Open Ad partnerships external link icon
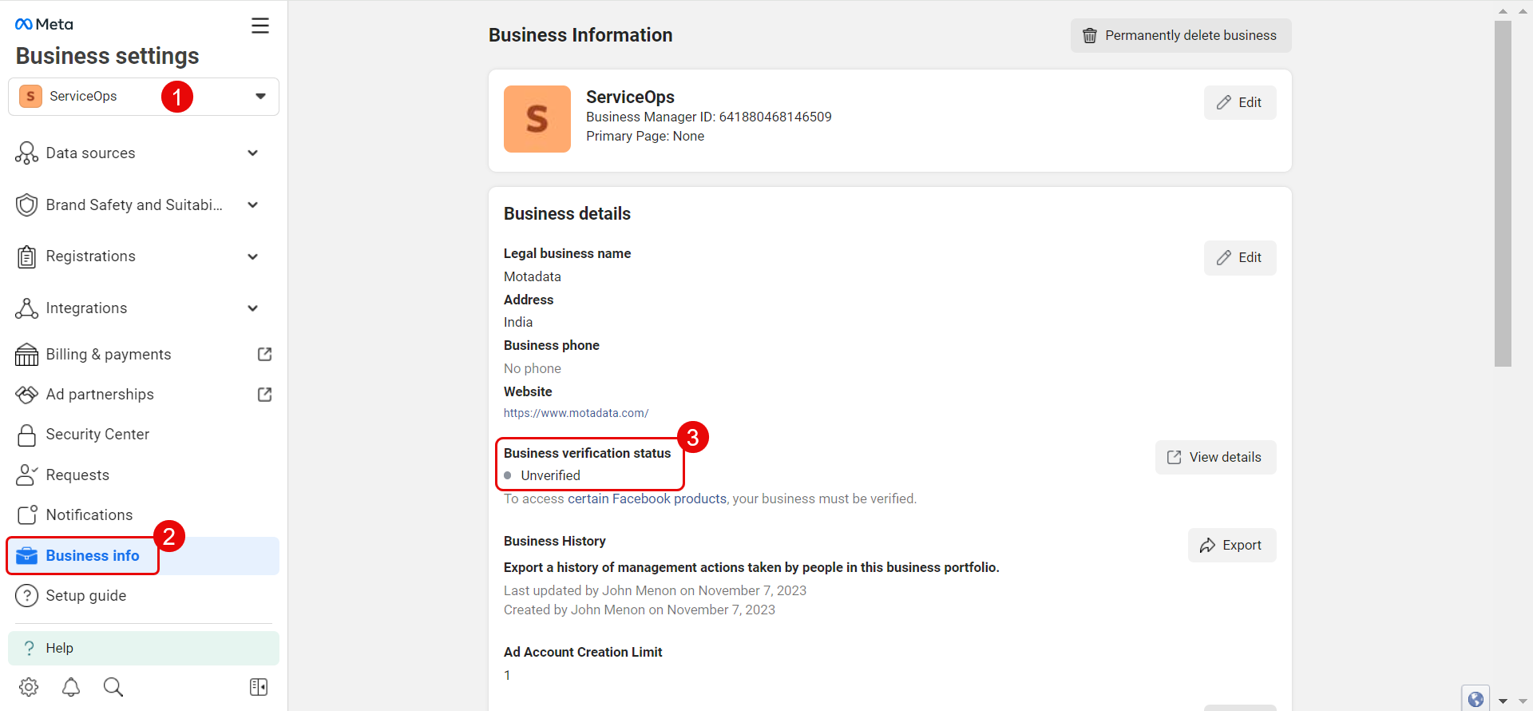The width and height of the screenshot is (1533, 711). tap(265, 394)
